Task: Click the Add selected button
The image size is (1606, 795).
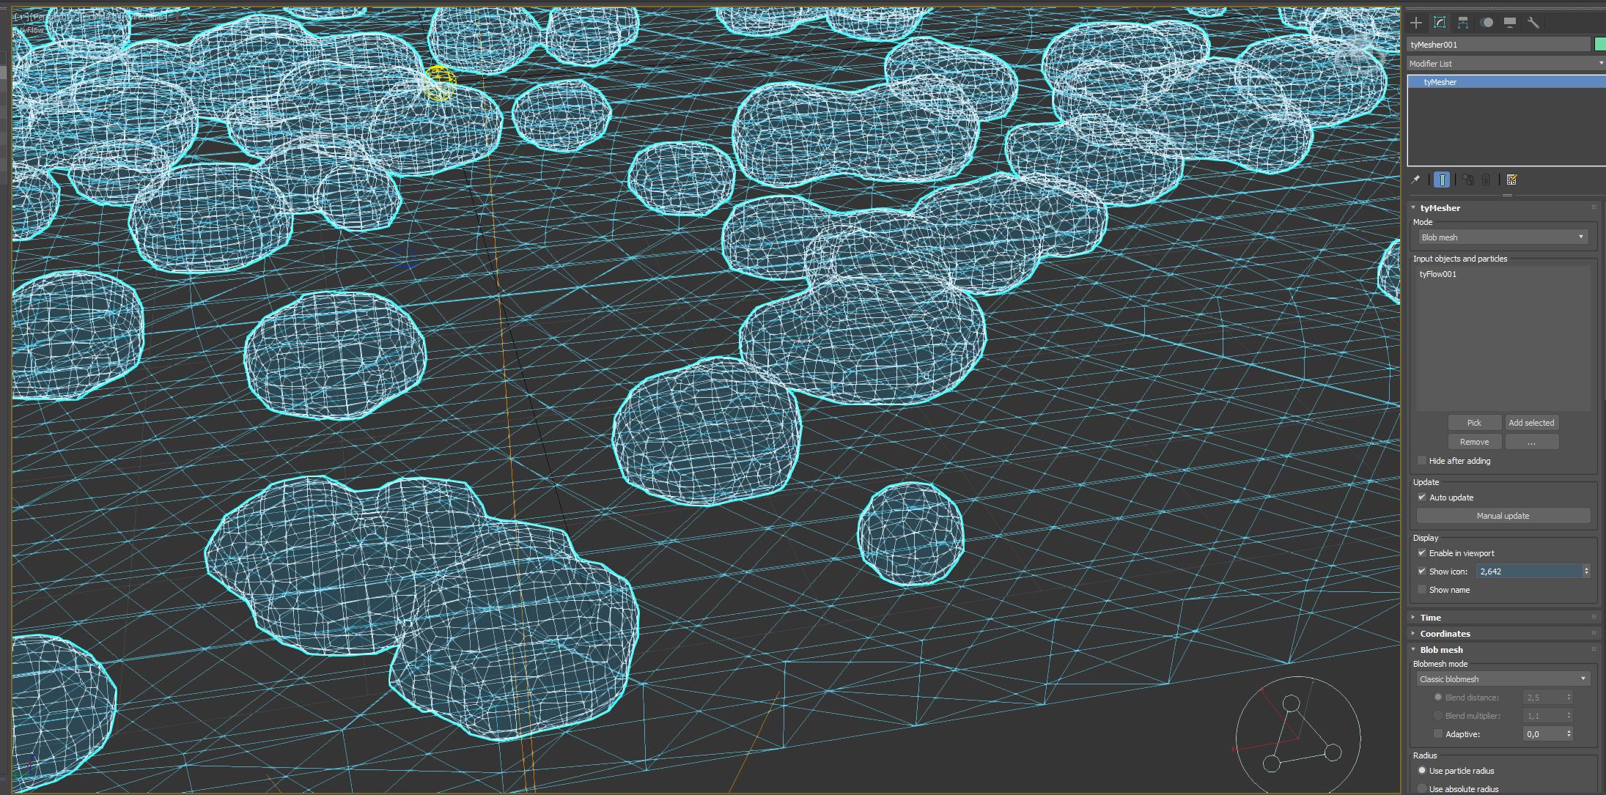Action: tap(1531, 423)
